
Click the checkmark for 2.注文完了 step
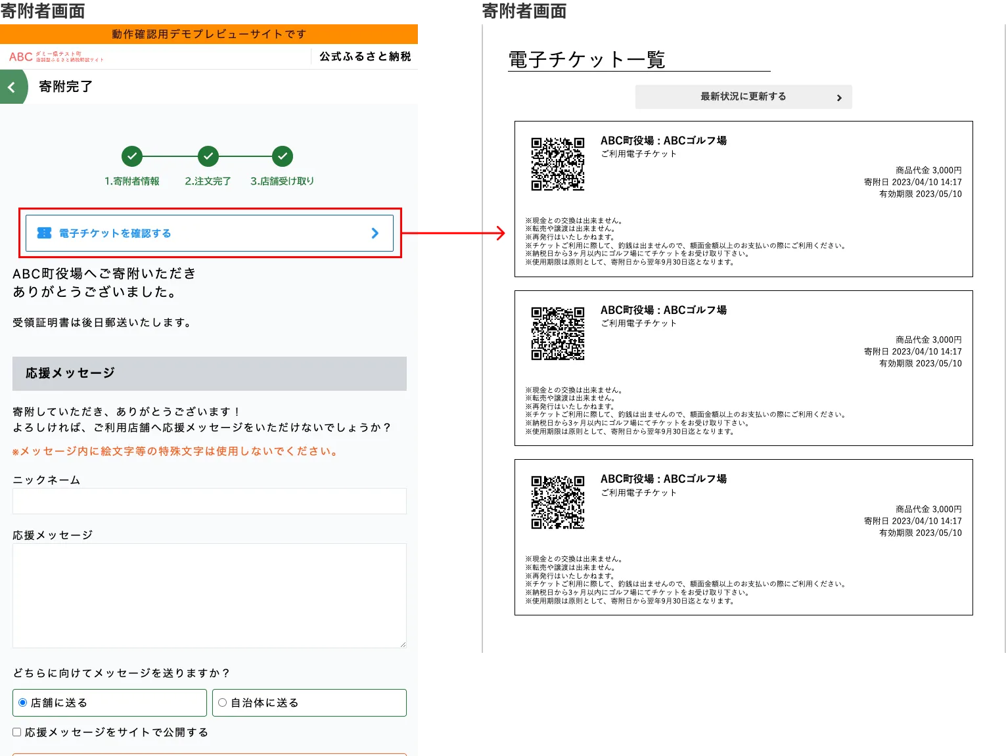(208, 156)
